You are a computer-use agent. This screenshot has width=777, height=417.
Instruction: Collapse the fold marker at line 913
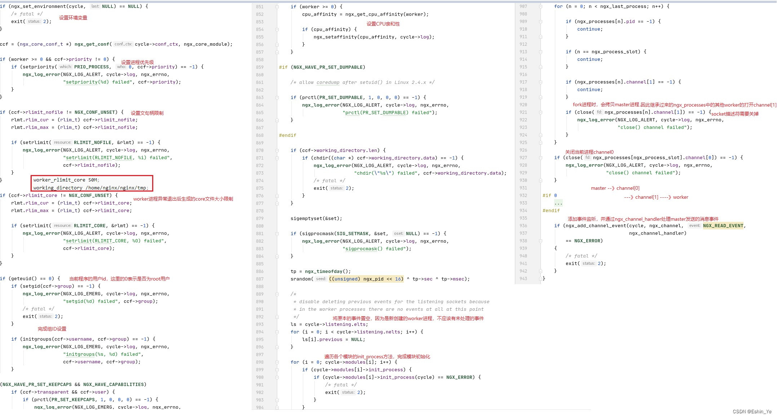point(540,52)
